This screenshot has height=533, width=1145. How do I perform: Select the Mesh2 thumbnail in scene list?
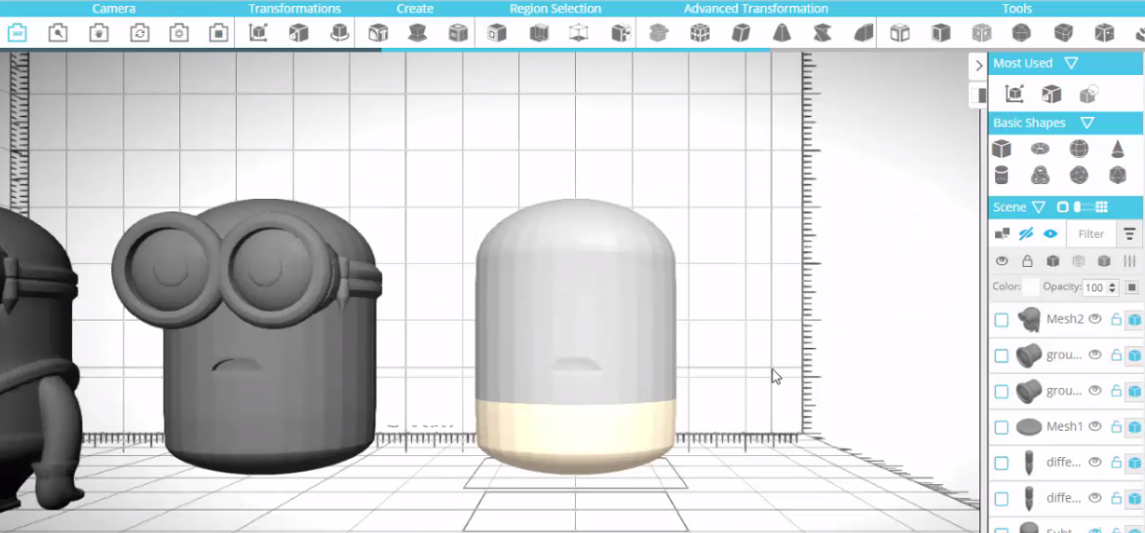1028,319
